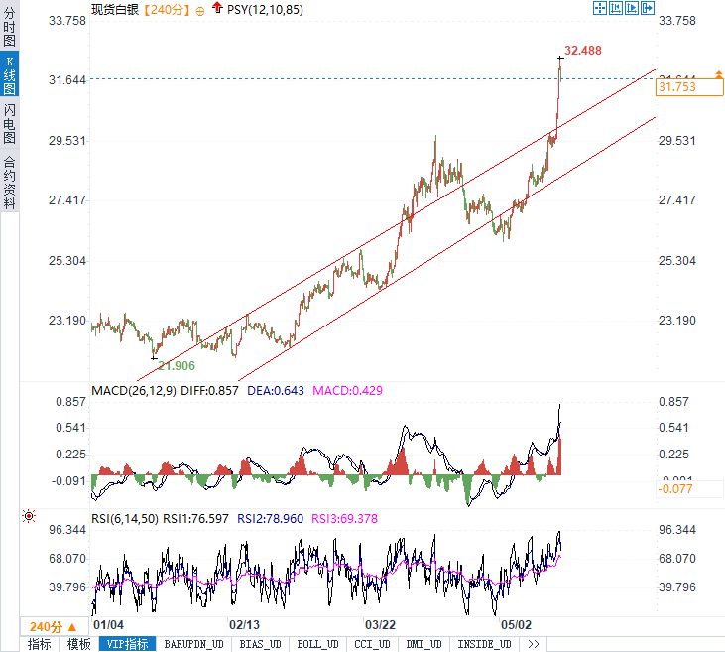Select the INSIDE_UD indicator tab

coord(484,644)
